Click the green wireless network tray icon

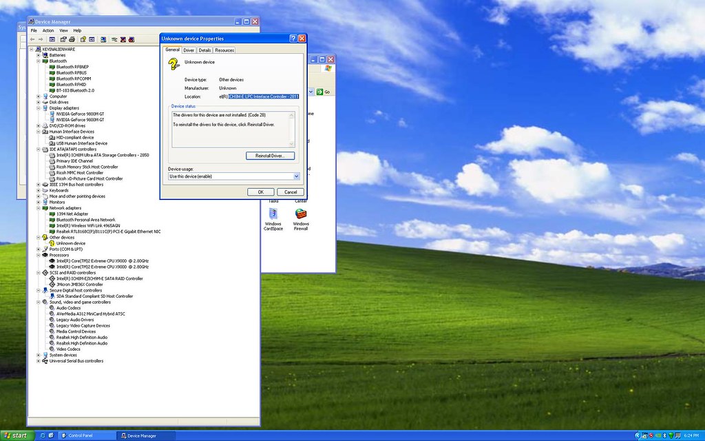pos(671,435)
